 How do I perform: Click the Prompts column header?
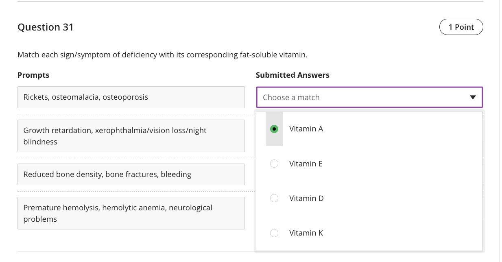(x=33, y=75)
